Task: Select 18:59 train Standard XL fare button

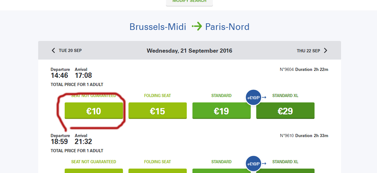Action: 285,171
